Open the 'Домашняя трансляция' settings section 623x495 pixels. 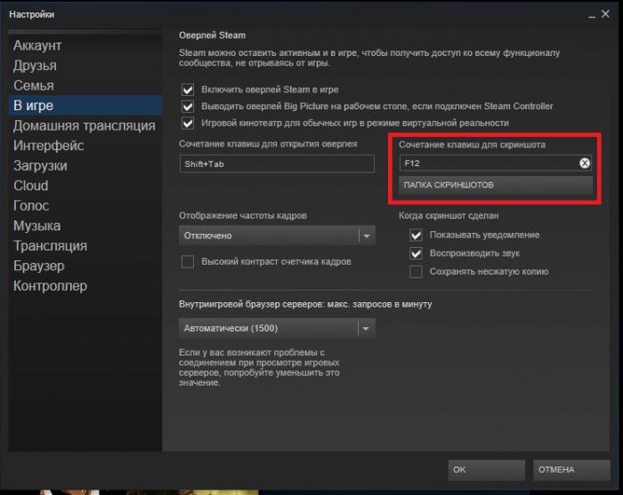[85, 125]
